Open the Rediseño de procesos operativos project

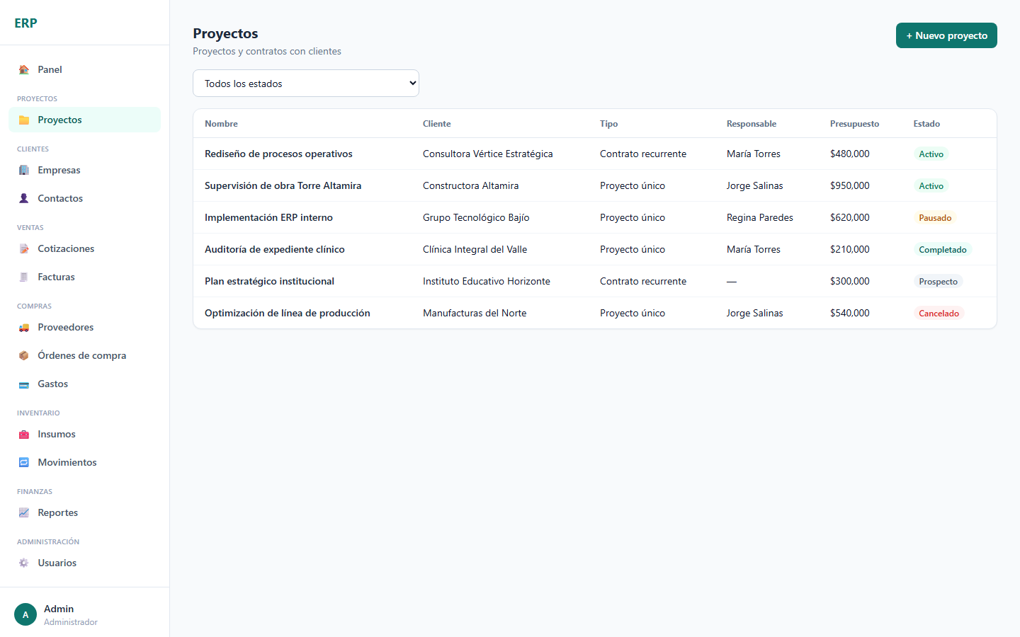278,154
